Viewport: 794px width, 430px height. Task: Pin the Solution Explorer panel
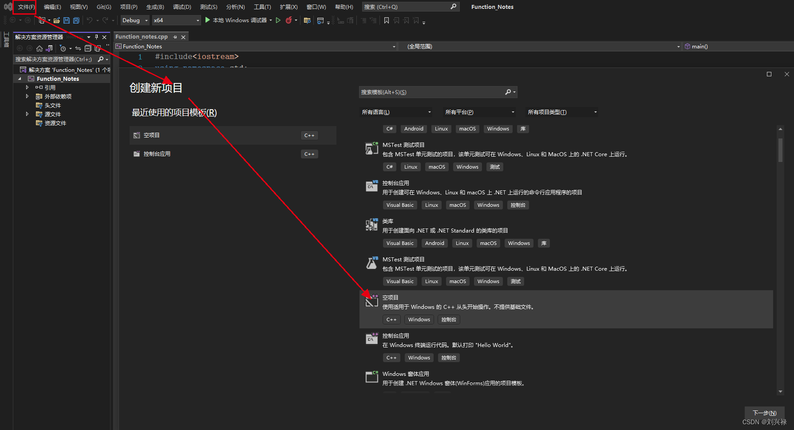[x=96, y=37]
